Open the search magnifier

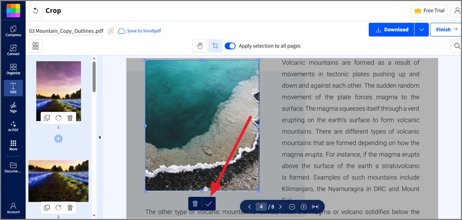point(457,46)
